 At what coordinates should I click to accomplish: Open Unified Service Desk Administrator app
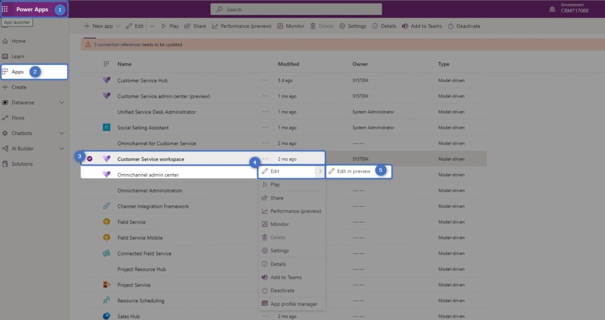tap(156, 112)
